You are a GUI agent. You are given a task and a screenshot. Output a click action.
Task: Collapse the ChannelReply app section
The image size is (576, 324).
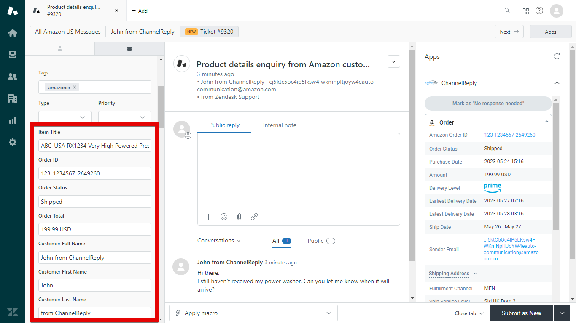pyautogui.click(x=557, y=83)
